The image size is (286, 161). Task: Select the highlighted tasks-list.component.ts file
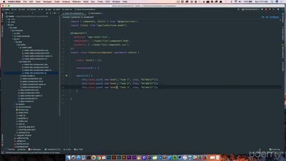(x=34, y=73)
